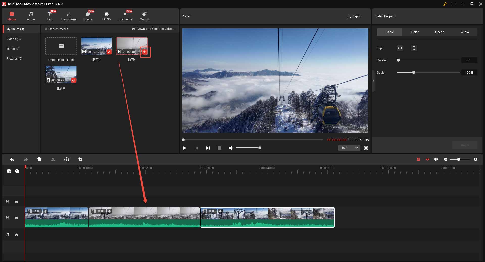Switch to the Color tab
This screenshot has height=262, width=485.
(415, 32)
